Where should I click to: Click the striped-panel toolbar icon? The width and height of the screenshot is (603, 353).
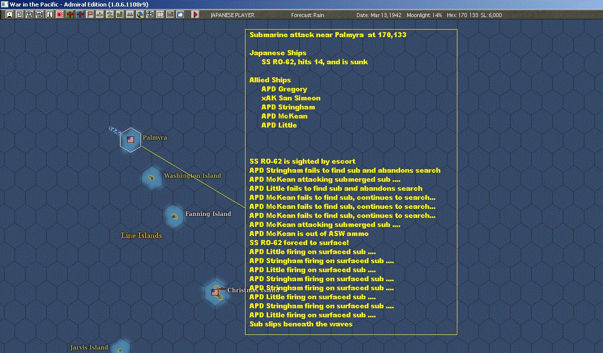pos(170,15)
